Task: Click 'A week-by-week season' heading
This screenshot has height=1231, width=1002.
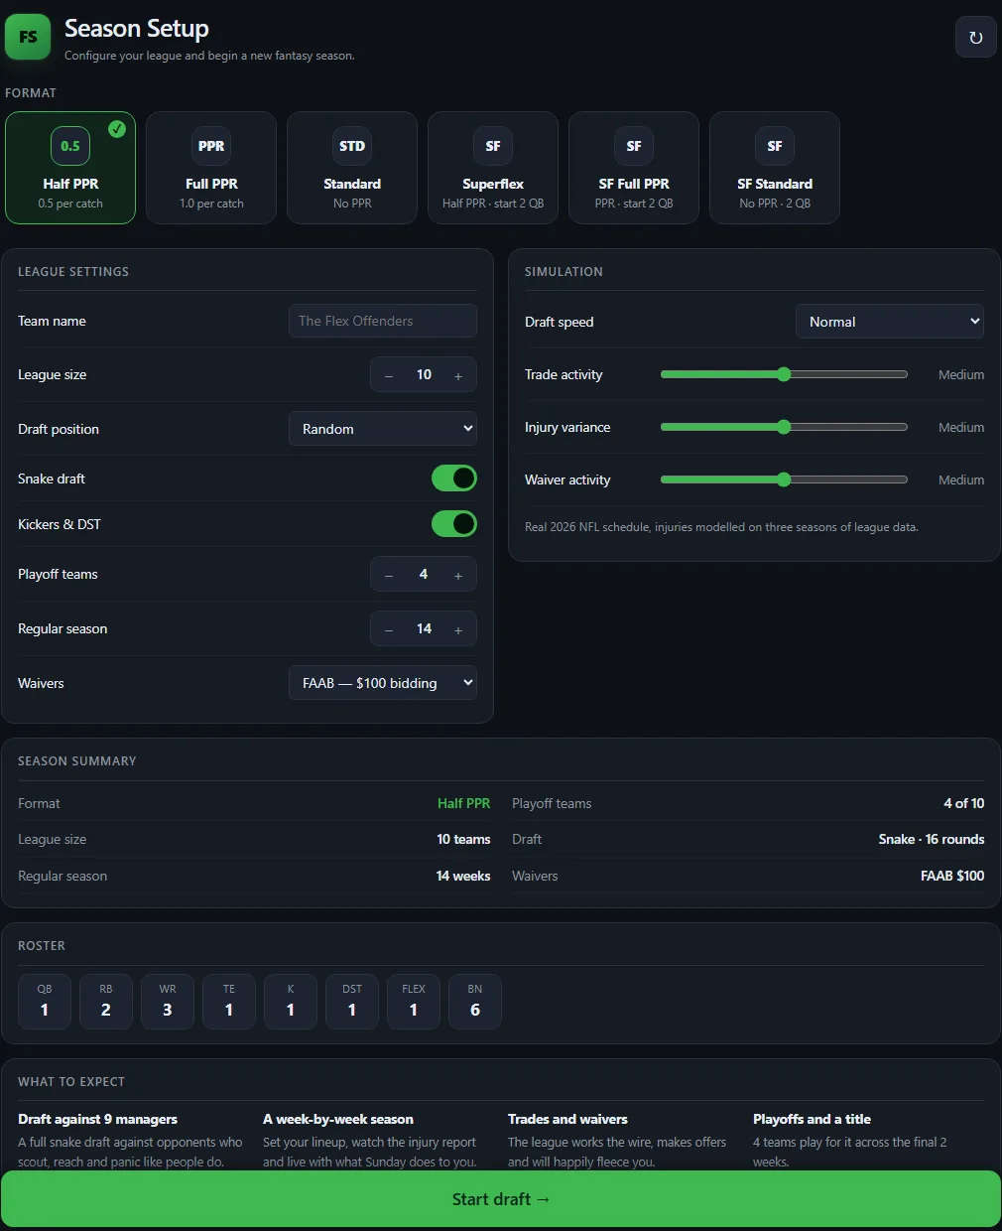Action: [338, 1119]
